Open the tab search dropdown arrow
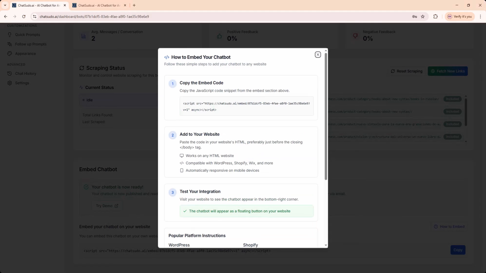This screenshot has width=486, height=273. [x=5, y=5]
